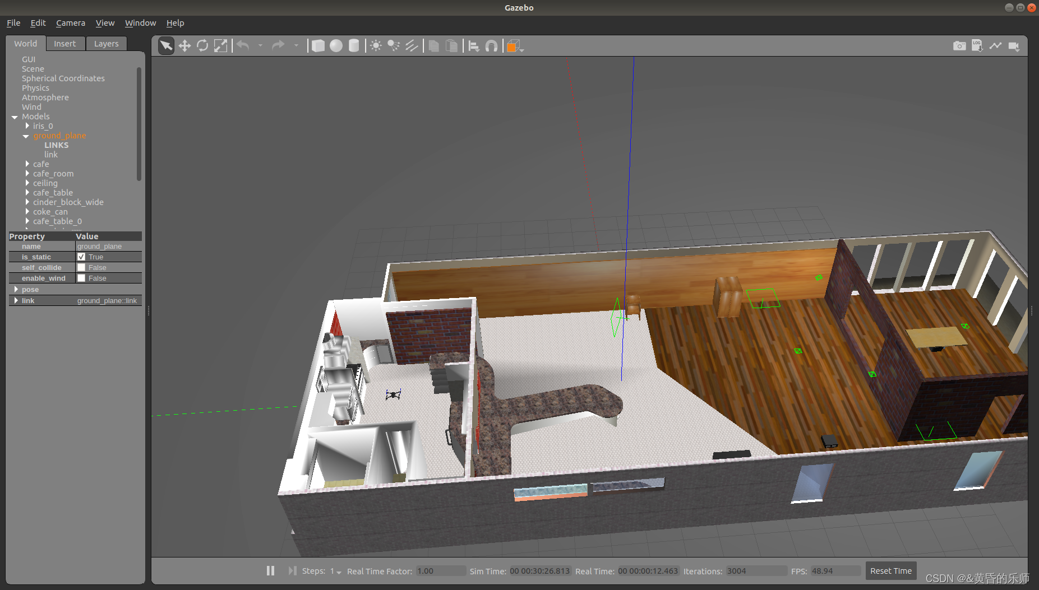
Task: Pause the simulation
Action: coord(270,570)
